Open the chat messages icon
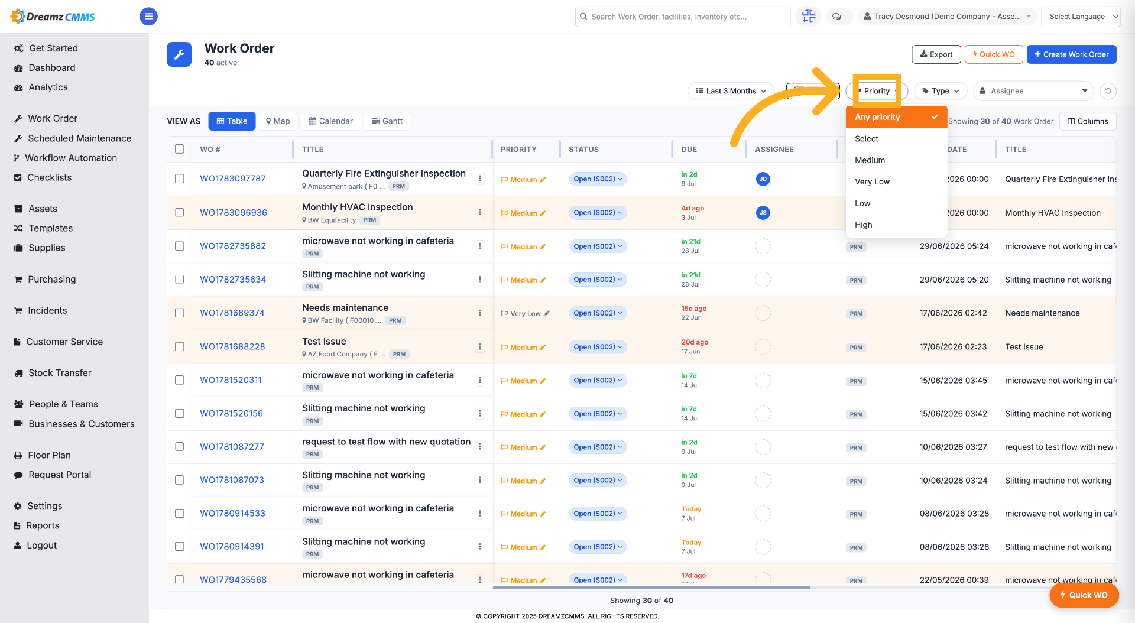The height and width of the screenshot is (623, 1135). (836, 17)
